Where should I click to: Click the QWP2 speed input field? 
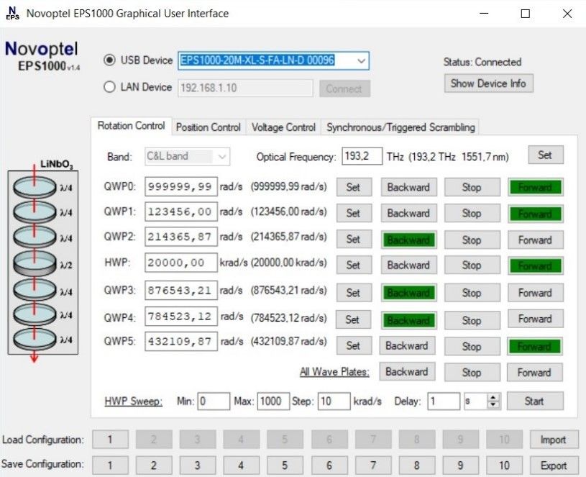181,237
